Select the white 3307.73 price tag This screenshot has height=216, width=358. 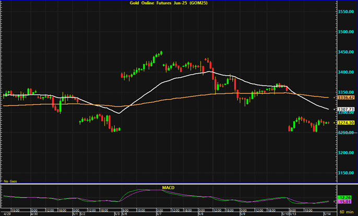347,109
